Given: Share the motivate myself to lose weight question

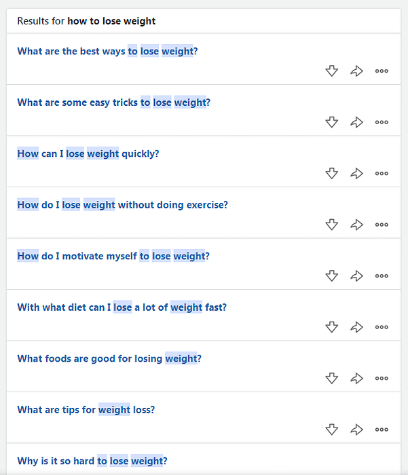Looking at the screenshot, I should coord(356,275).
